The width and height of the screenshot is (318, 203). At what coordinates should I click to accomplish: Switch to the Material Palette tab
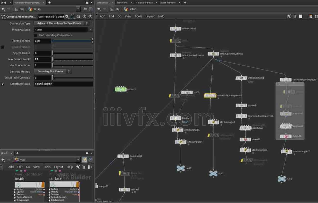tap(144, 3)
